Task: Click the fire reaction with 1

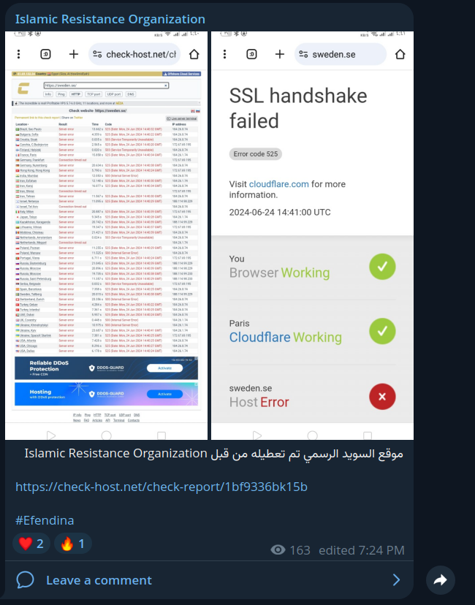Action: [72, 544]
